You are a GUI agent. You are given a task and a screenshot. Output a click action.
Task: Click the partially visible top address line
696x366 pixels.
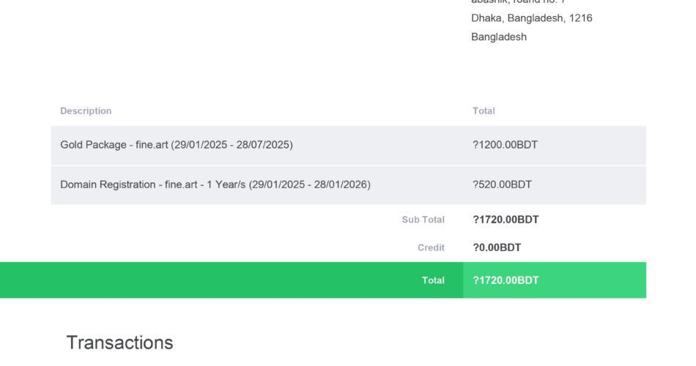pos(518,1)
